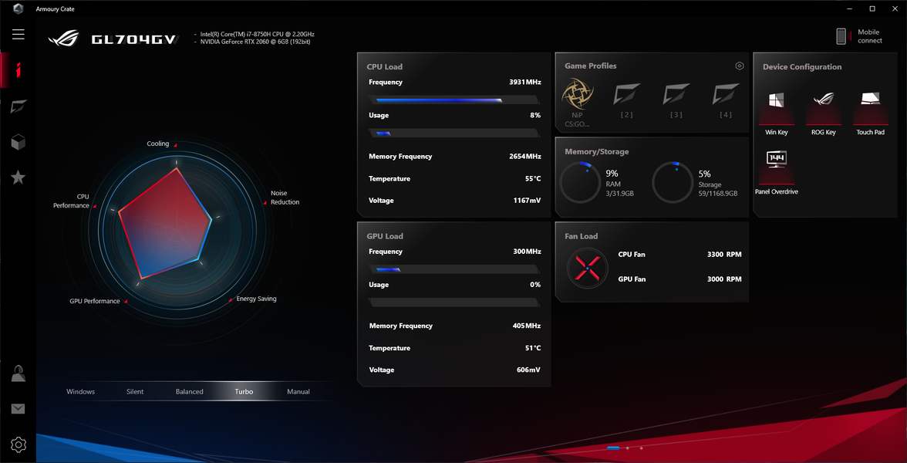Select the Home info icon in sidebar
Image resolution: width=907 pixels, height=463 pixels.
coord(19,70)
